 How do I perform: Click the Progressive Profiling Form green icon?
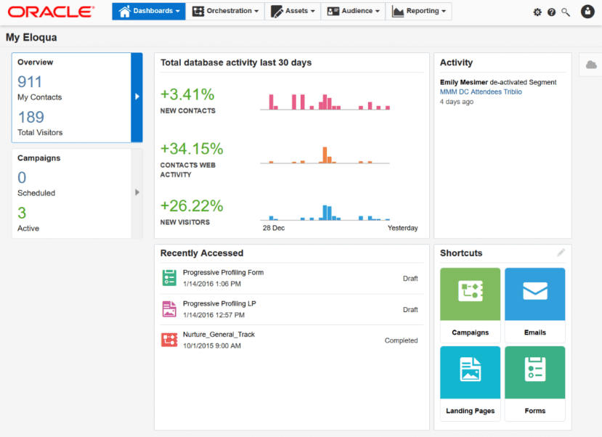coord(169,278)
